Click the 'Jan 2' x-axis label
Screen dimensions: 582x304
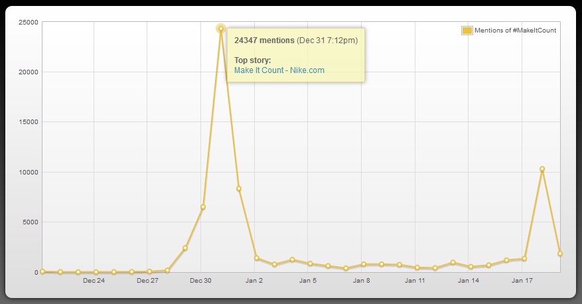tap(254, 281)
